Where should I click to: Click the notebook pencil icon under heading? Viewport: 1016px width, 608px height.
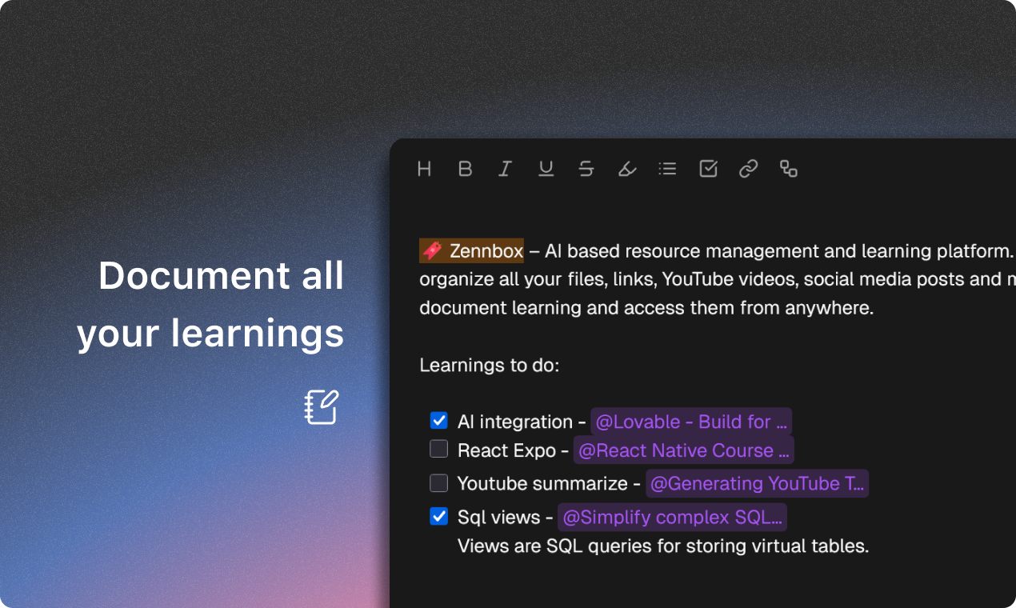point(322,407)
